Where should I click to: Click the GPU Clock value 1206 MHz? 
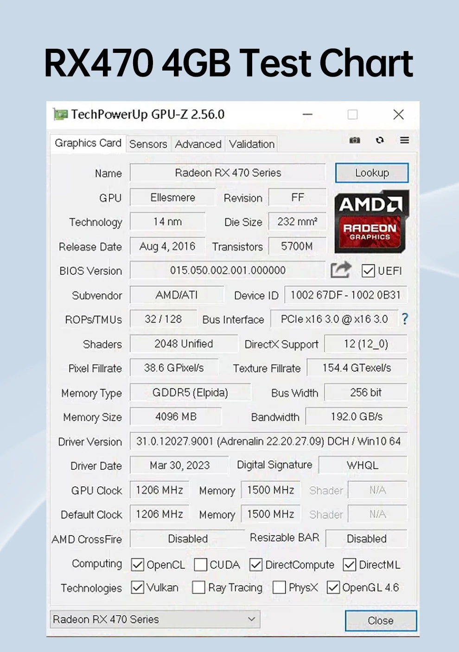pos(159,490)
